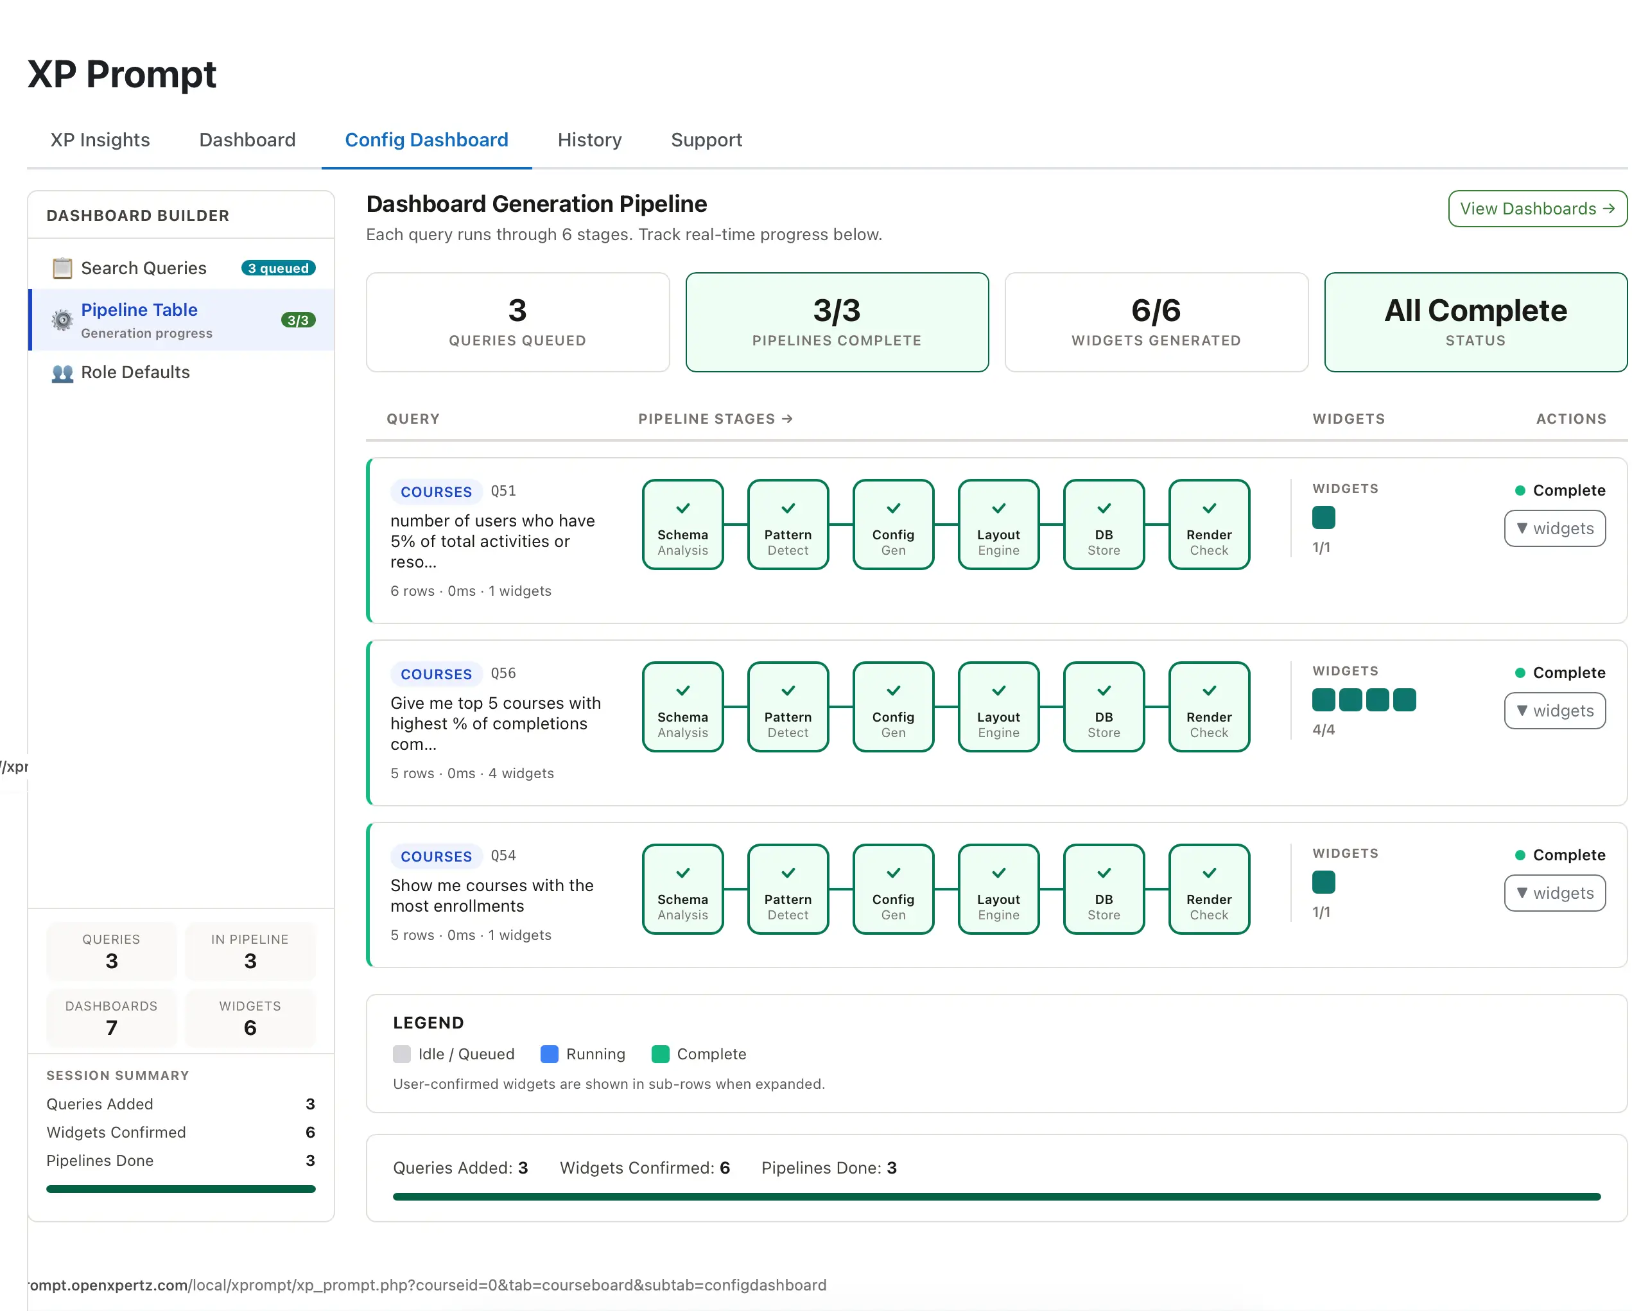Click the 'Widgets Confirmed' session summary row
The height and width of the screenshot is (1311, 1632).
pos(181,1133)
